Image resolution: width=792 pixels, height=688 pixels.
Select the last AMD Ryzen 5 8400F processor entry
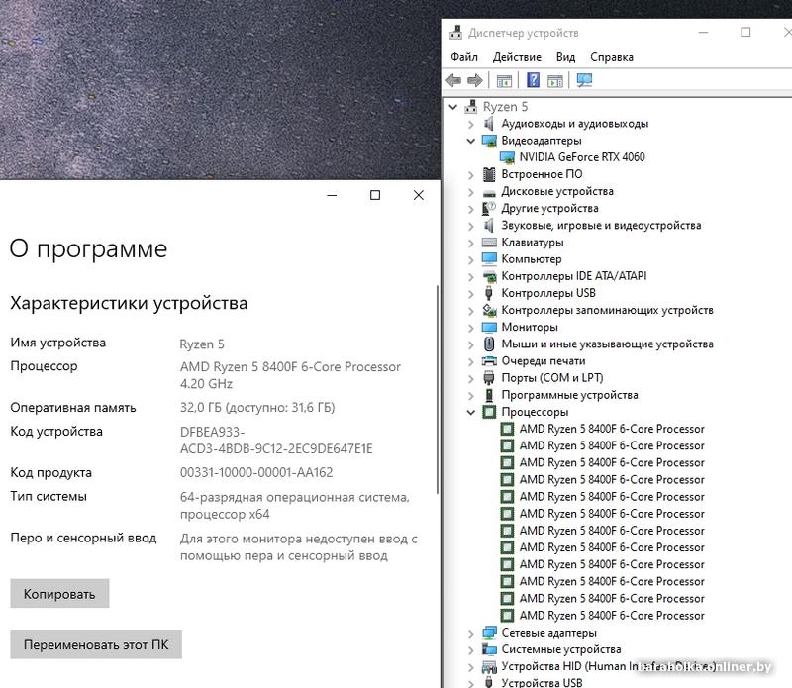pyautogui.click(x=612, y=616)
